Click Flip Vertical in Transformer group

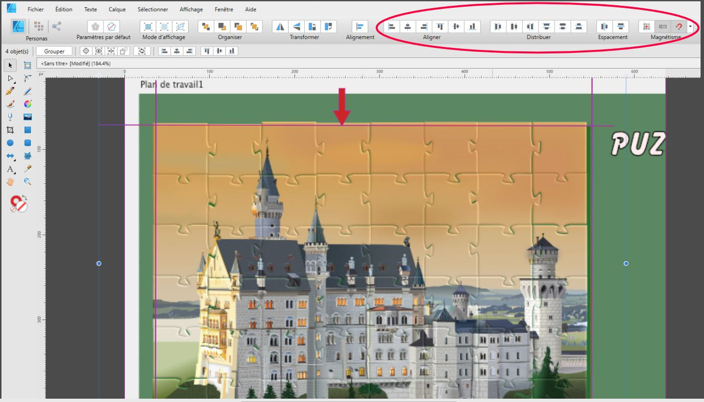[297, 26]
